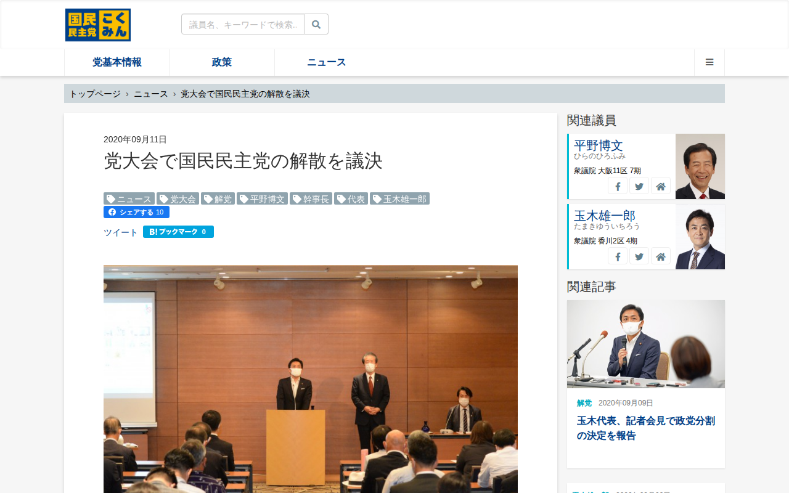789x493 pixels.
Task: Open 玉木雄一郎's homepage icon
Action: (x=661, y=256)
